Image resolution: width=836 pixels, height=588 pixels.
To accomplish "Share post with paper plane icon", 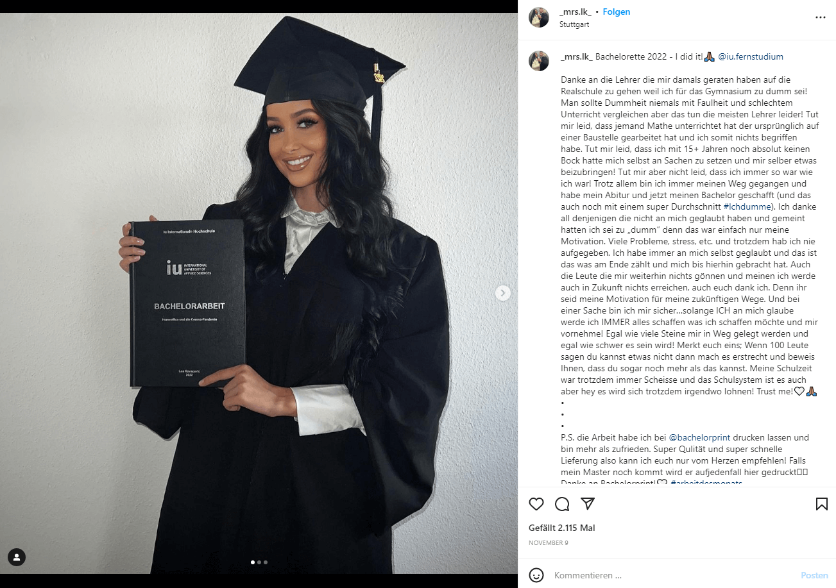I will pyautogui.click(x=588, y=504).
